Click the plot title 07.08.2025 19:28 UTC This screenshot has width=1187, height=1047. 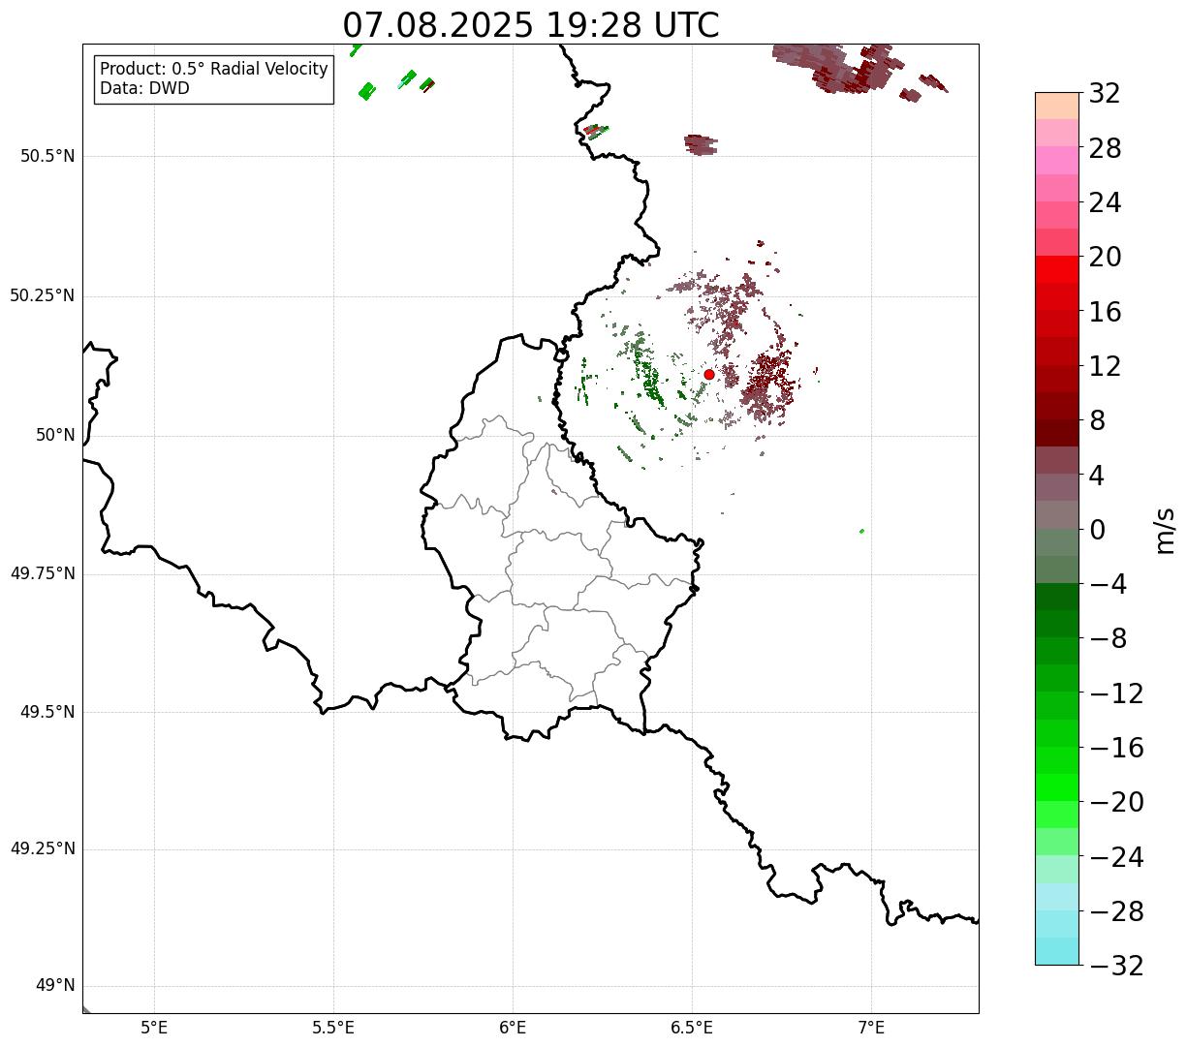click(531, 25)
